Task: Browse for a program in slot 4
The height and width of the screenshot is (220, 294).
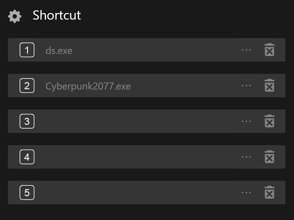Action: click(246, 157)
